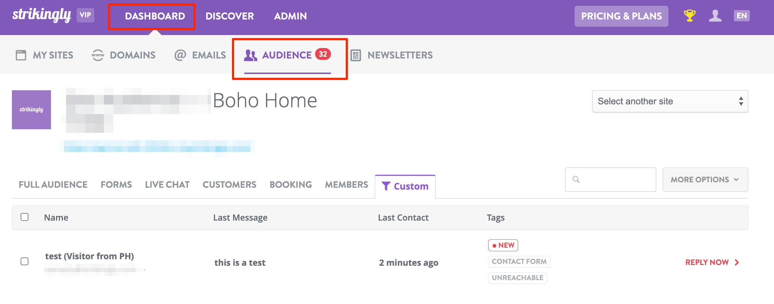The width and height of the screenshot is (774, 304).
Task: Switch to the Domains tab
Action: [123, 55]
